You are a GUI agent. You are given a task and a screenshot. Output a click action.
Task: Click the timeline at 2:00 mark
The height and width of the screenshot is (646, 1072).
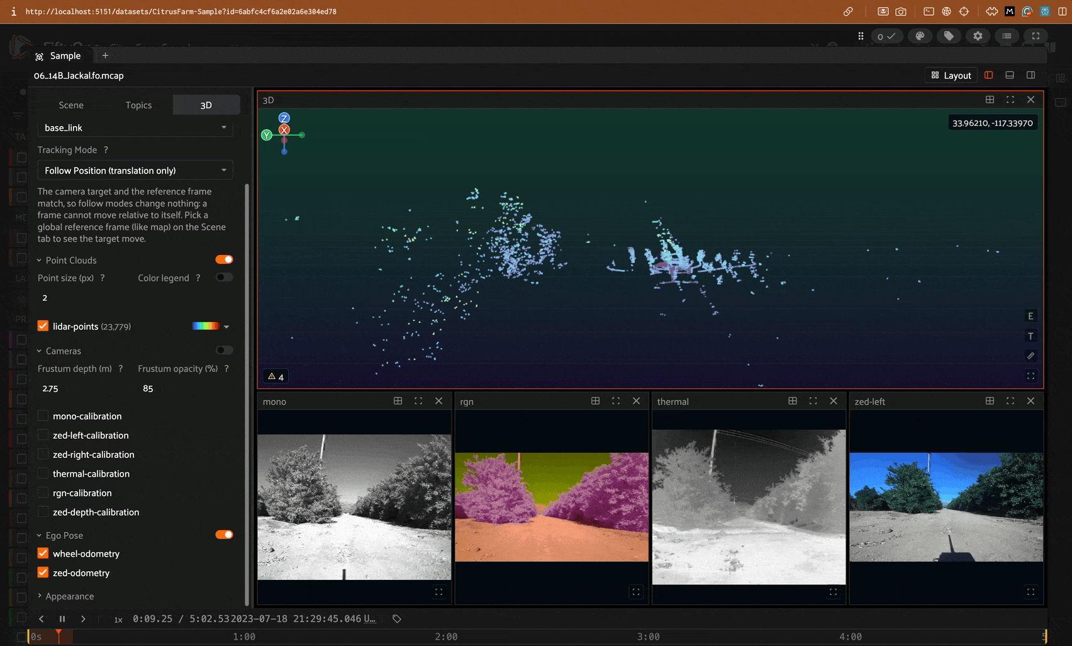coord(446,637)
